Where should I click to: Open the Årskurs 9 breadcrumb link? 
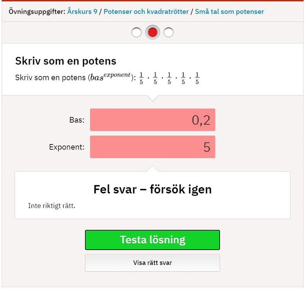coord(82,11)
